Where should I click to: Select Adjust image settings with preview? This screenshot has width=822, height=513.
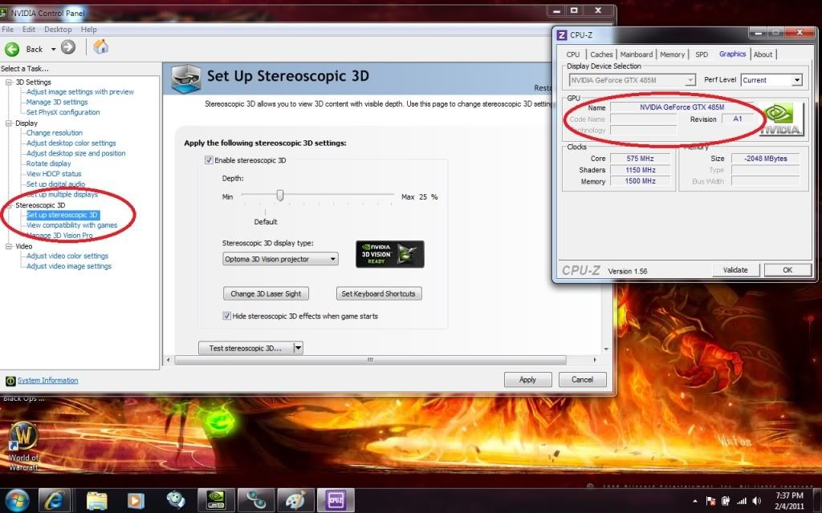point(80,91)
